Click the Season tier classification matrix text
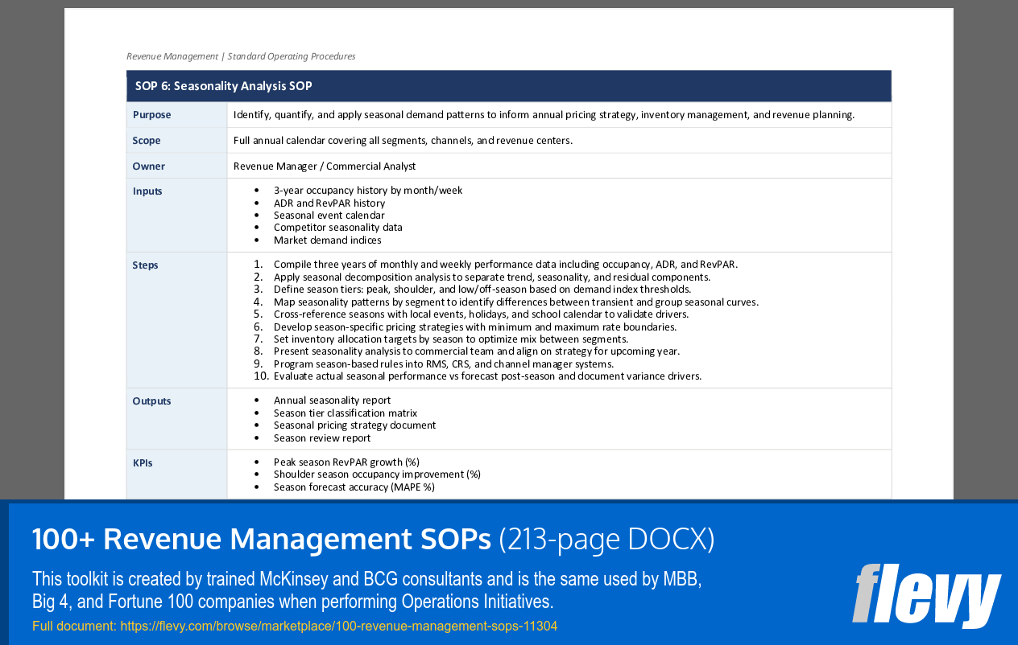 [x=345, y=413]
